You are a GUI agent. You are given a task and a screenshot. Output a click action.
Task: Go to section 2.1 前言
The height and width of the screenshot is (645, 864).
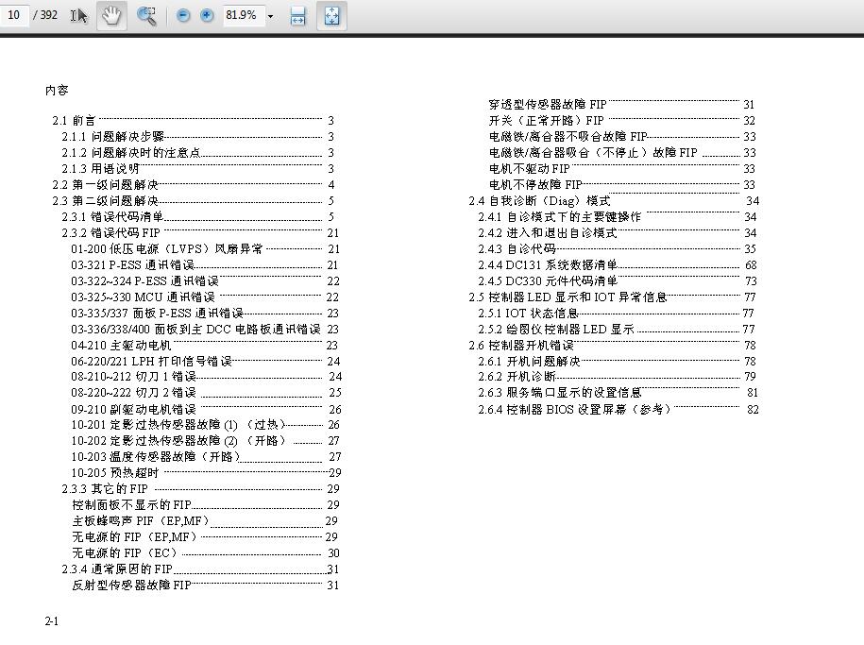point(74,121)
